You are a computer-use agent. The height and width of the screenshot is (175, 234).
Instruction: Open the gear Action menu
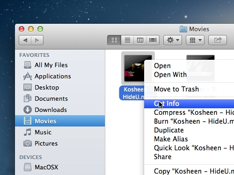[x=173, y=40]
